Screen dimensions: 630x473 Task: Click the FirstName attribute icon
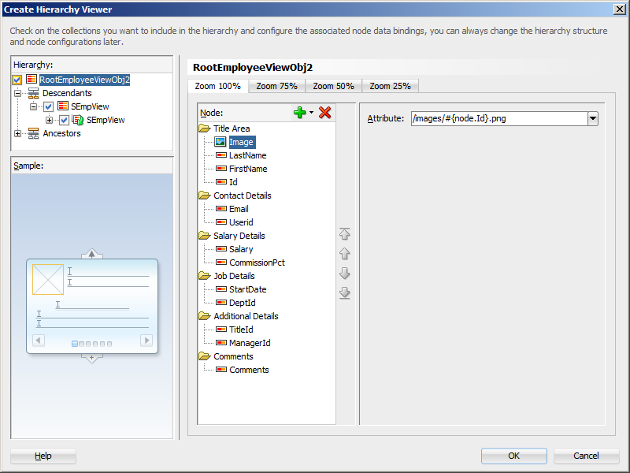pos(221,169)
